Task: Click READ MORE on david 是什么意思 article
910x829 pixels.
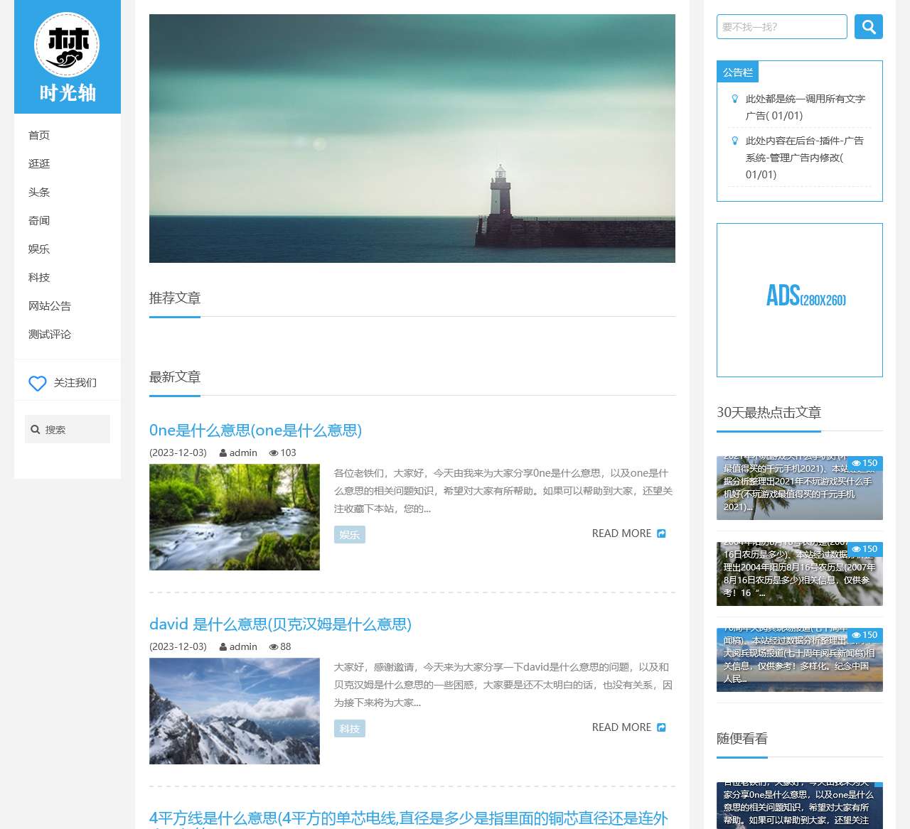Action: (x=621, y=727)
